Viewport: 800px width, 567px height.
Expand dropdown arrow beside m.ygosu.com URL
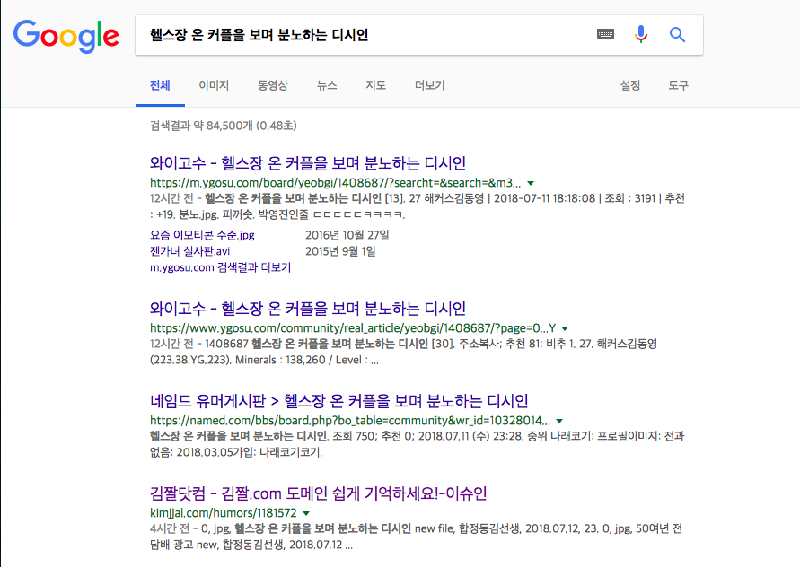click(531, 183)
